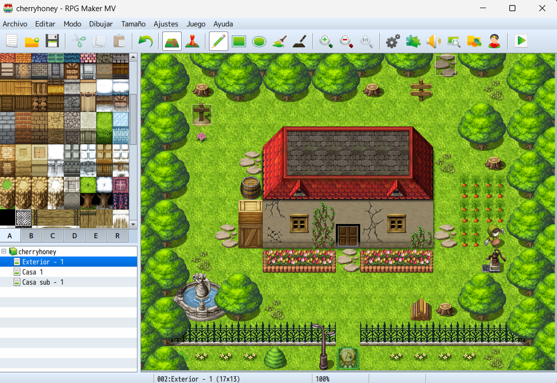Select the Ellipse drawing tool

(x=259, y=41)
